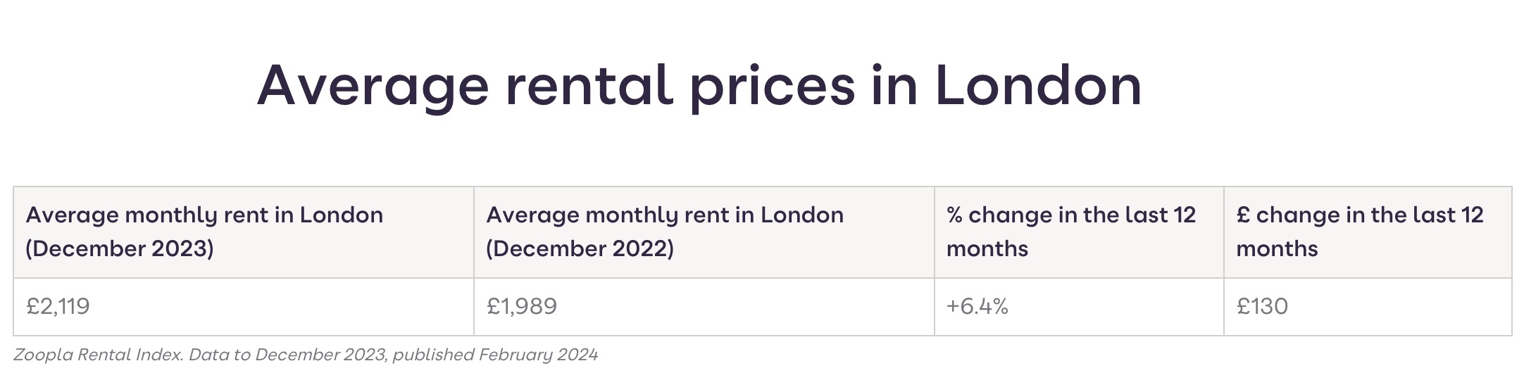Select the +6.4% change value
1524x380 pixels.
pos(977,306)
